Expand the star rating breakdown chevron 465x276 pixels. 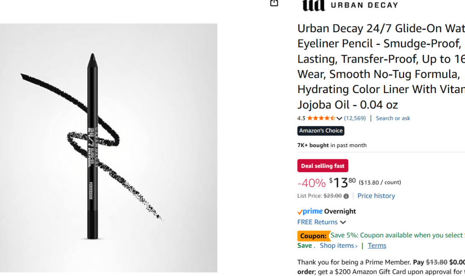click(x=340, y=118)
